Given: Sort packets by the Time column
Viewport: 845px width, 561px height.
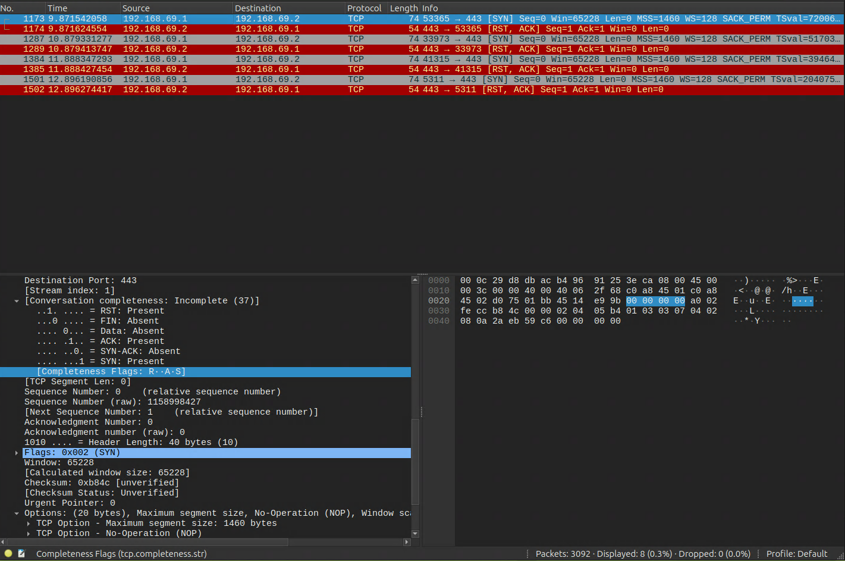Looking at the screenshot, I should pyautogui.click(x=58, y=8).
